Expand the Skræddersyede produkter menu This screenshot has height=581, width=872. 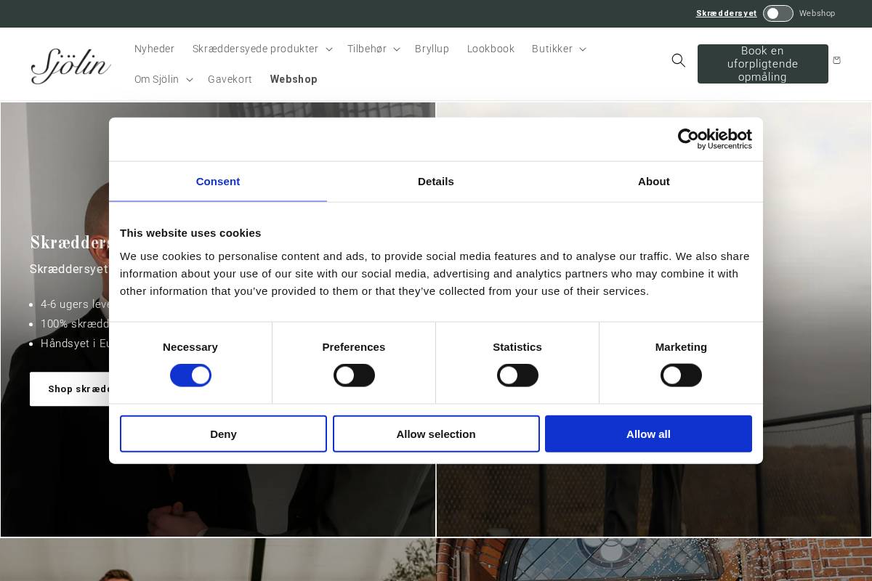pyautogui.click(x=262, y=49)
